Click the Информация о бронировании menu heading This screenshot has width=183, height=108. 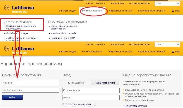[67, 22]
